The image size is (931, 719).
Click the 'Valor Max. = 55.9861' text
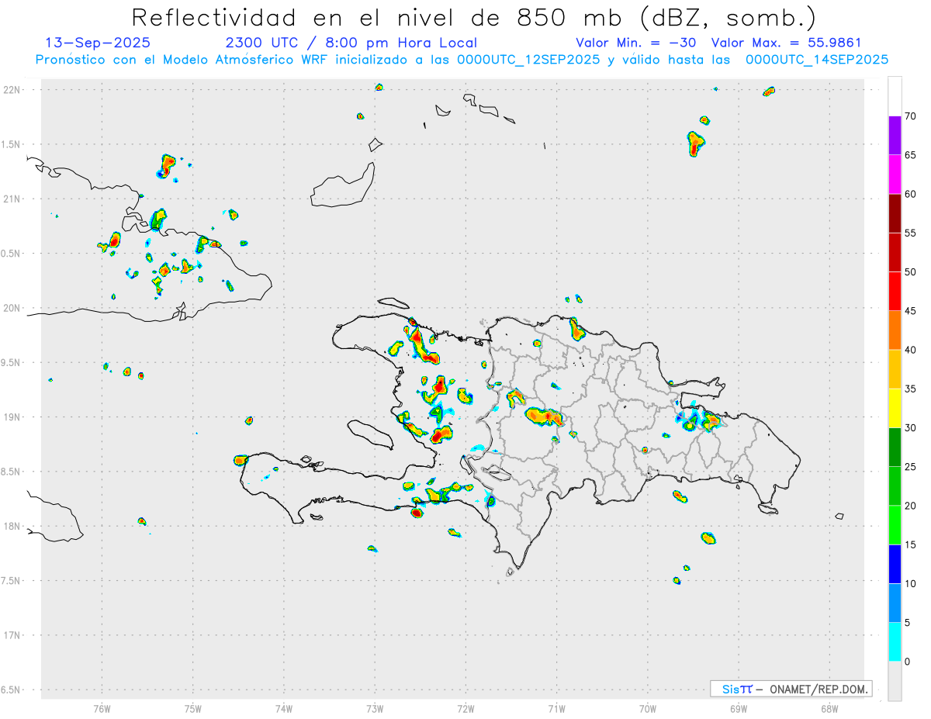pos(787,43)
